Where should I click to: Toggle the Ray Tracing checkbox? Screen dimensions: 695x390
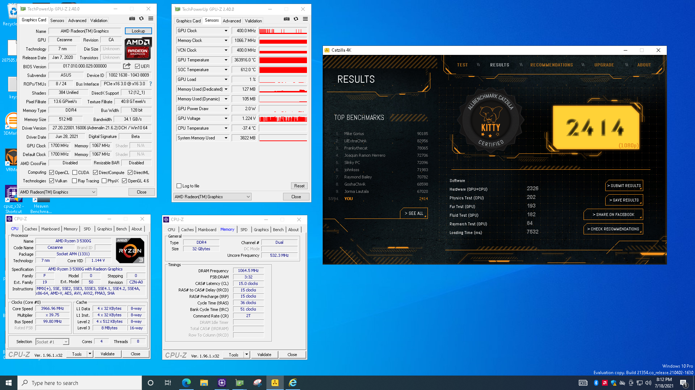click(x=74, y=181)
